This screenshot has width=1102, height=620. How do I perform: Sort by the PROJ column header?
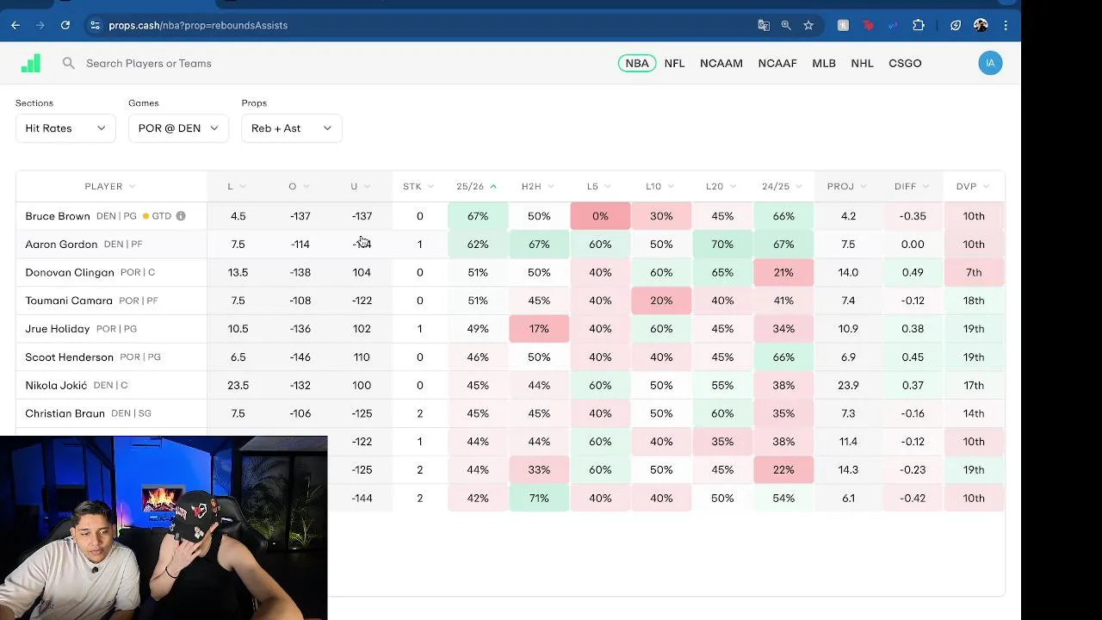point(847,187)
